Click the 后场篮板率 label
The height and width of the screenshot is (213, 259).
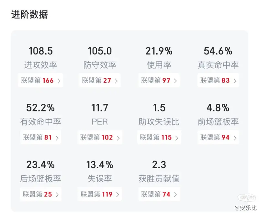[41, 179]
